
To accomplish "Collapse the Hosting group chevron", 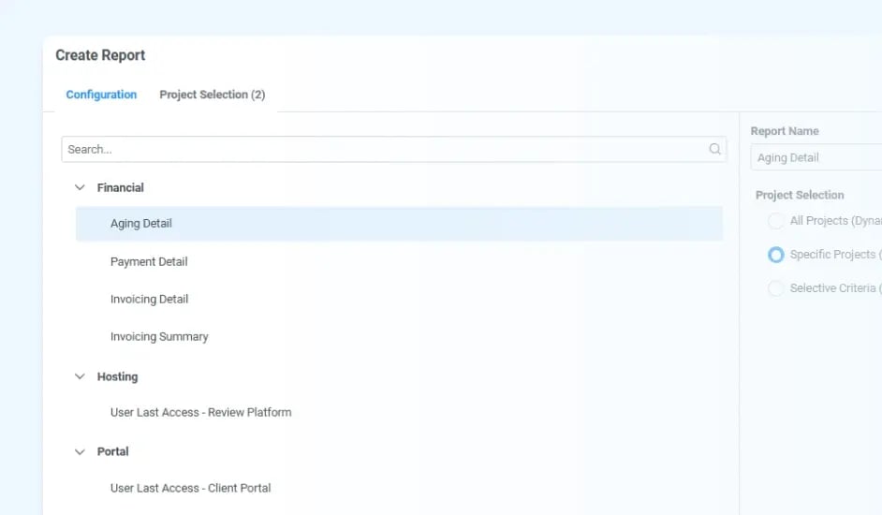I will tap(80, 376).
